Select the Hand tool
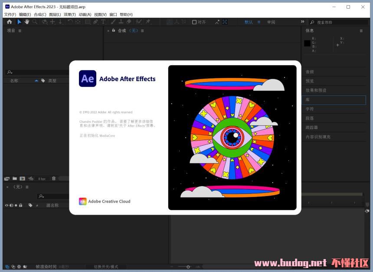373x272 pixels. (26, 22)
